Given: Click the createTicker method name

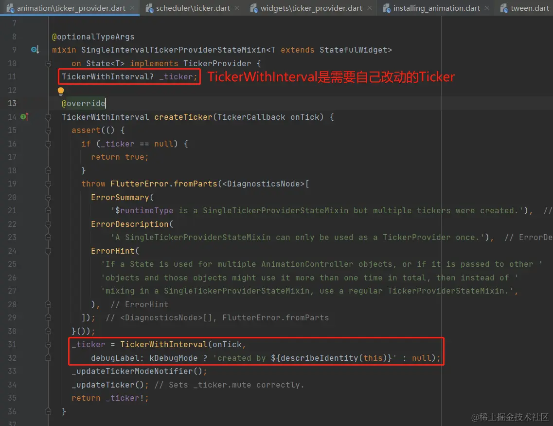Looking at the screenshot, I should click(183, 117).
